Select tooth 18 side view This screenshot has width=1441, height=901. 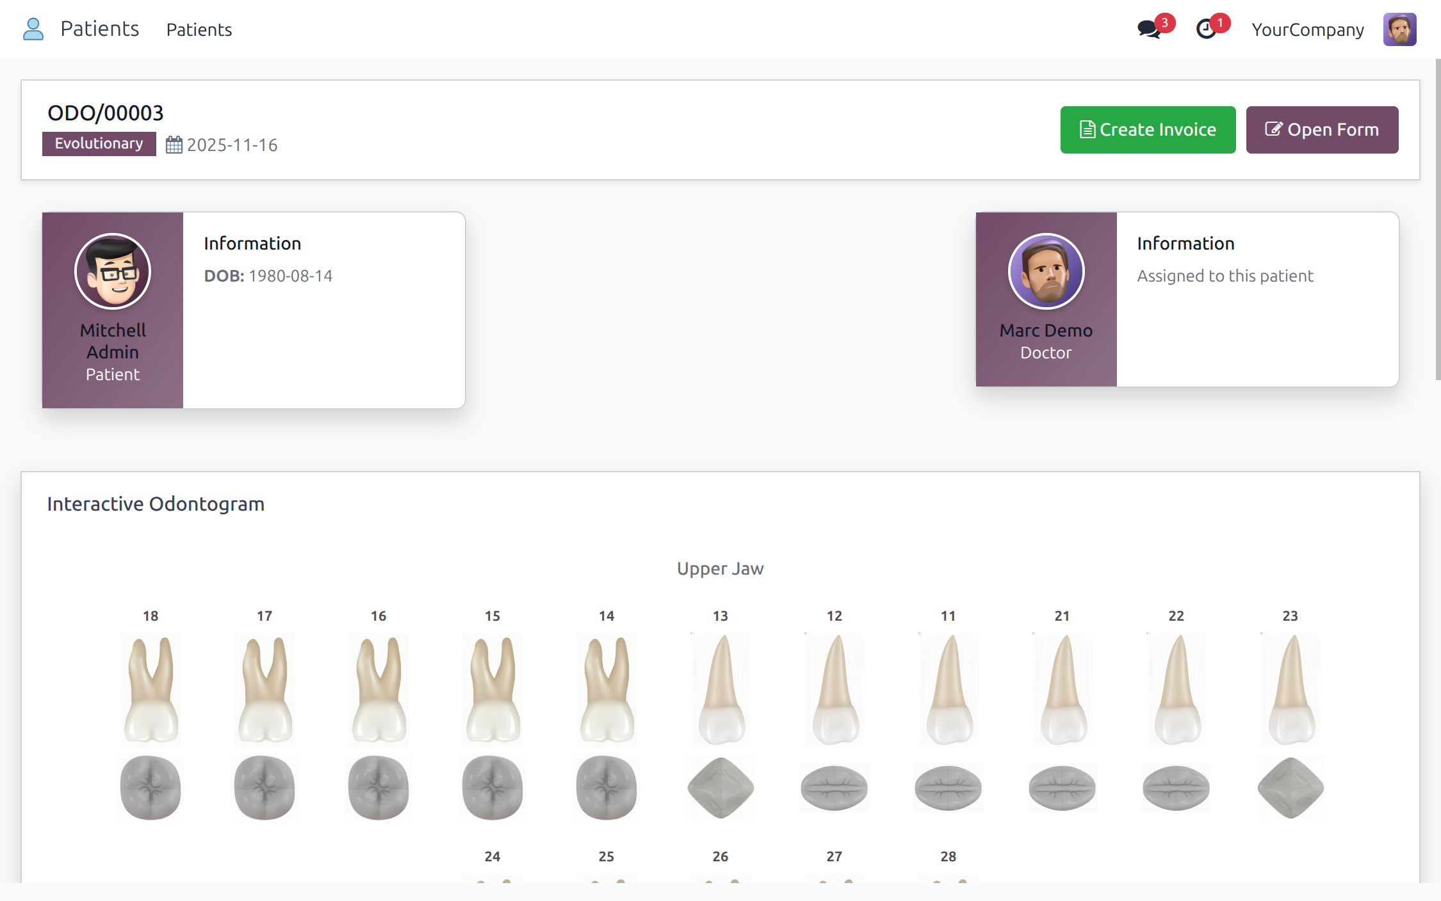pos(151,689)
